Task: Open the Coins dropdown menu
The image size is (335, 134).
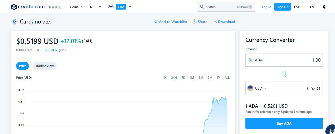Action: (77, 7)
